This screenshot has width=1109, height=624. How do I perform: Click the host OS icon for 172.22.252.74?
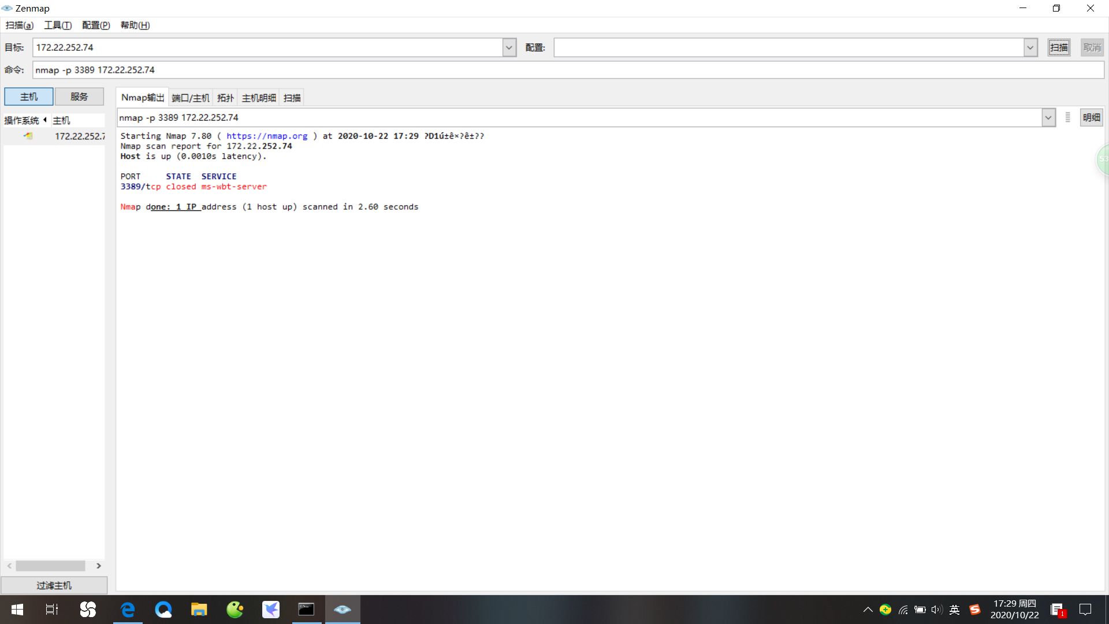click(x=28, y=136)
